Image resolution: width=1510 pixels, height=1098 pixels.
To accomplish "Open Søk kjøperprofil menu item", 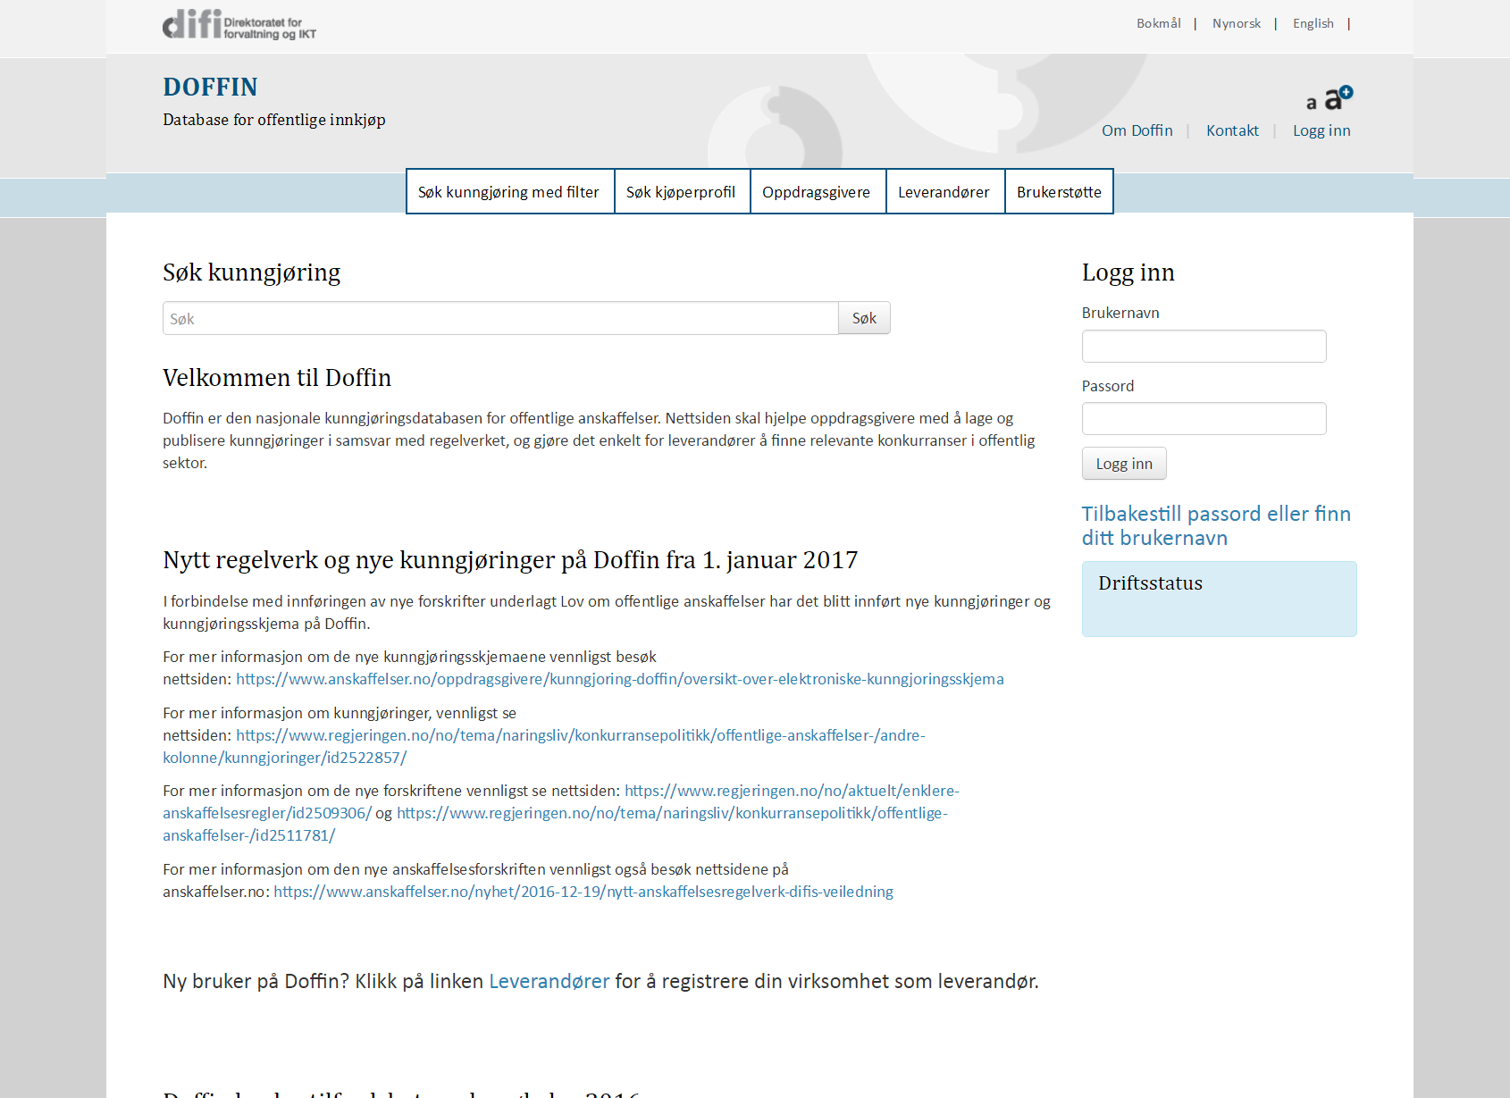I will click(x=682, y=191).
